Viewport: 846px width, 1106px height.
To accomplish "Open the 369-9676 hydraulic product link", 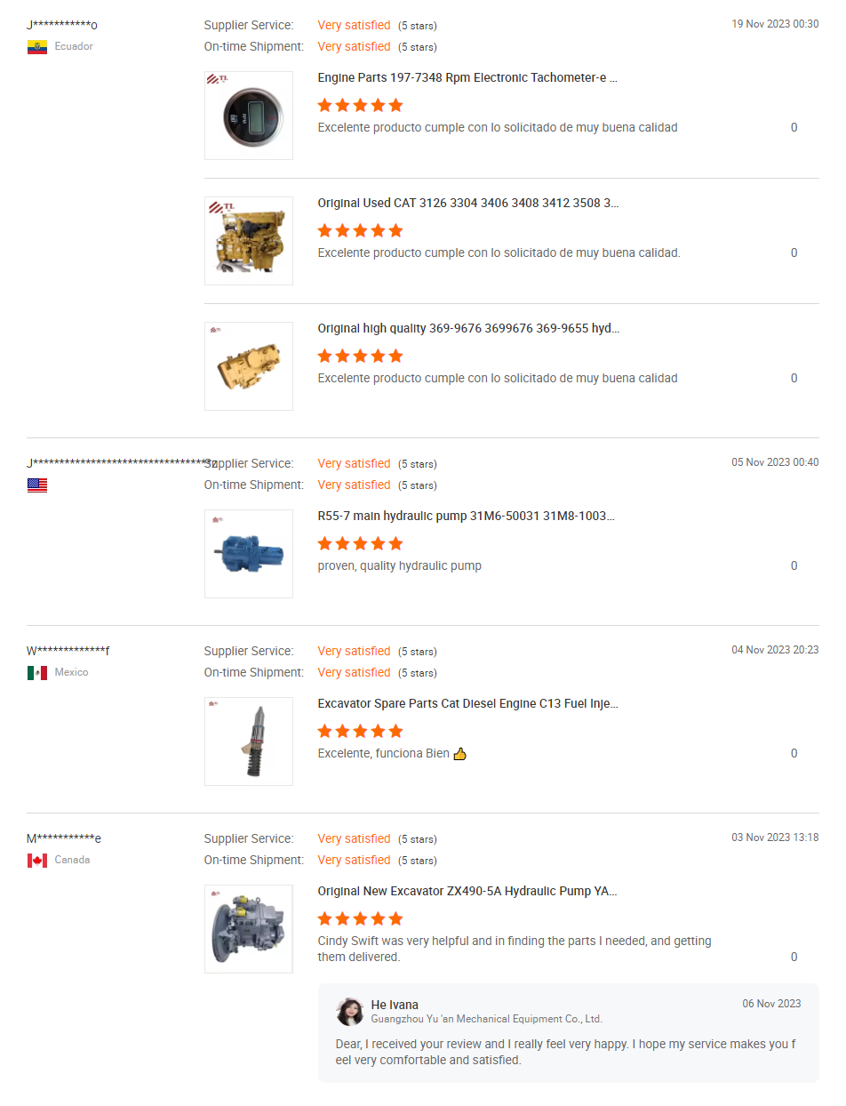I will click(x=468, y=329).
